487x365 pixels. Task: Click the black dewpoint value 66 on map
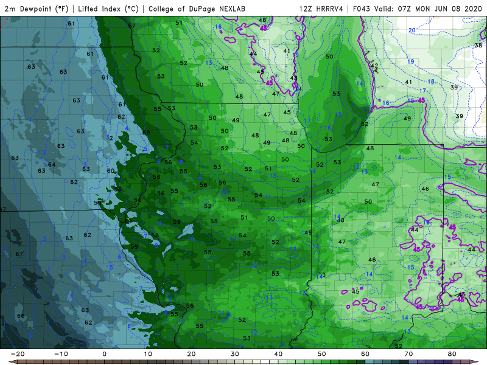(x=21, y=316)
